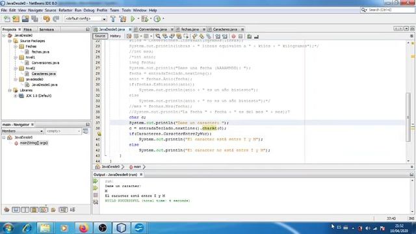This screenshot has width=416, height=234.
Task: Toggle Show Fields filter in Navigator
Action: (16, 210)
